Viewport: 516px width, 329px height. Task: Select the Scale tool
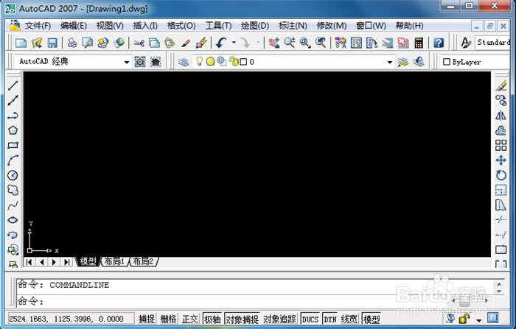(x=501, y=191)
